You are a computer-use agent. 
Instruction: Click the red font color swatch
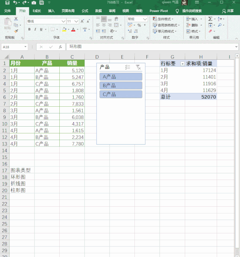(73, 30)
